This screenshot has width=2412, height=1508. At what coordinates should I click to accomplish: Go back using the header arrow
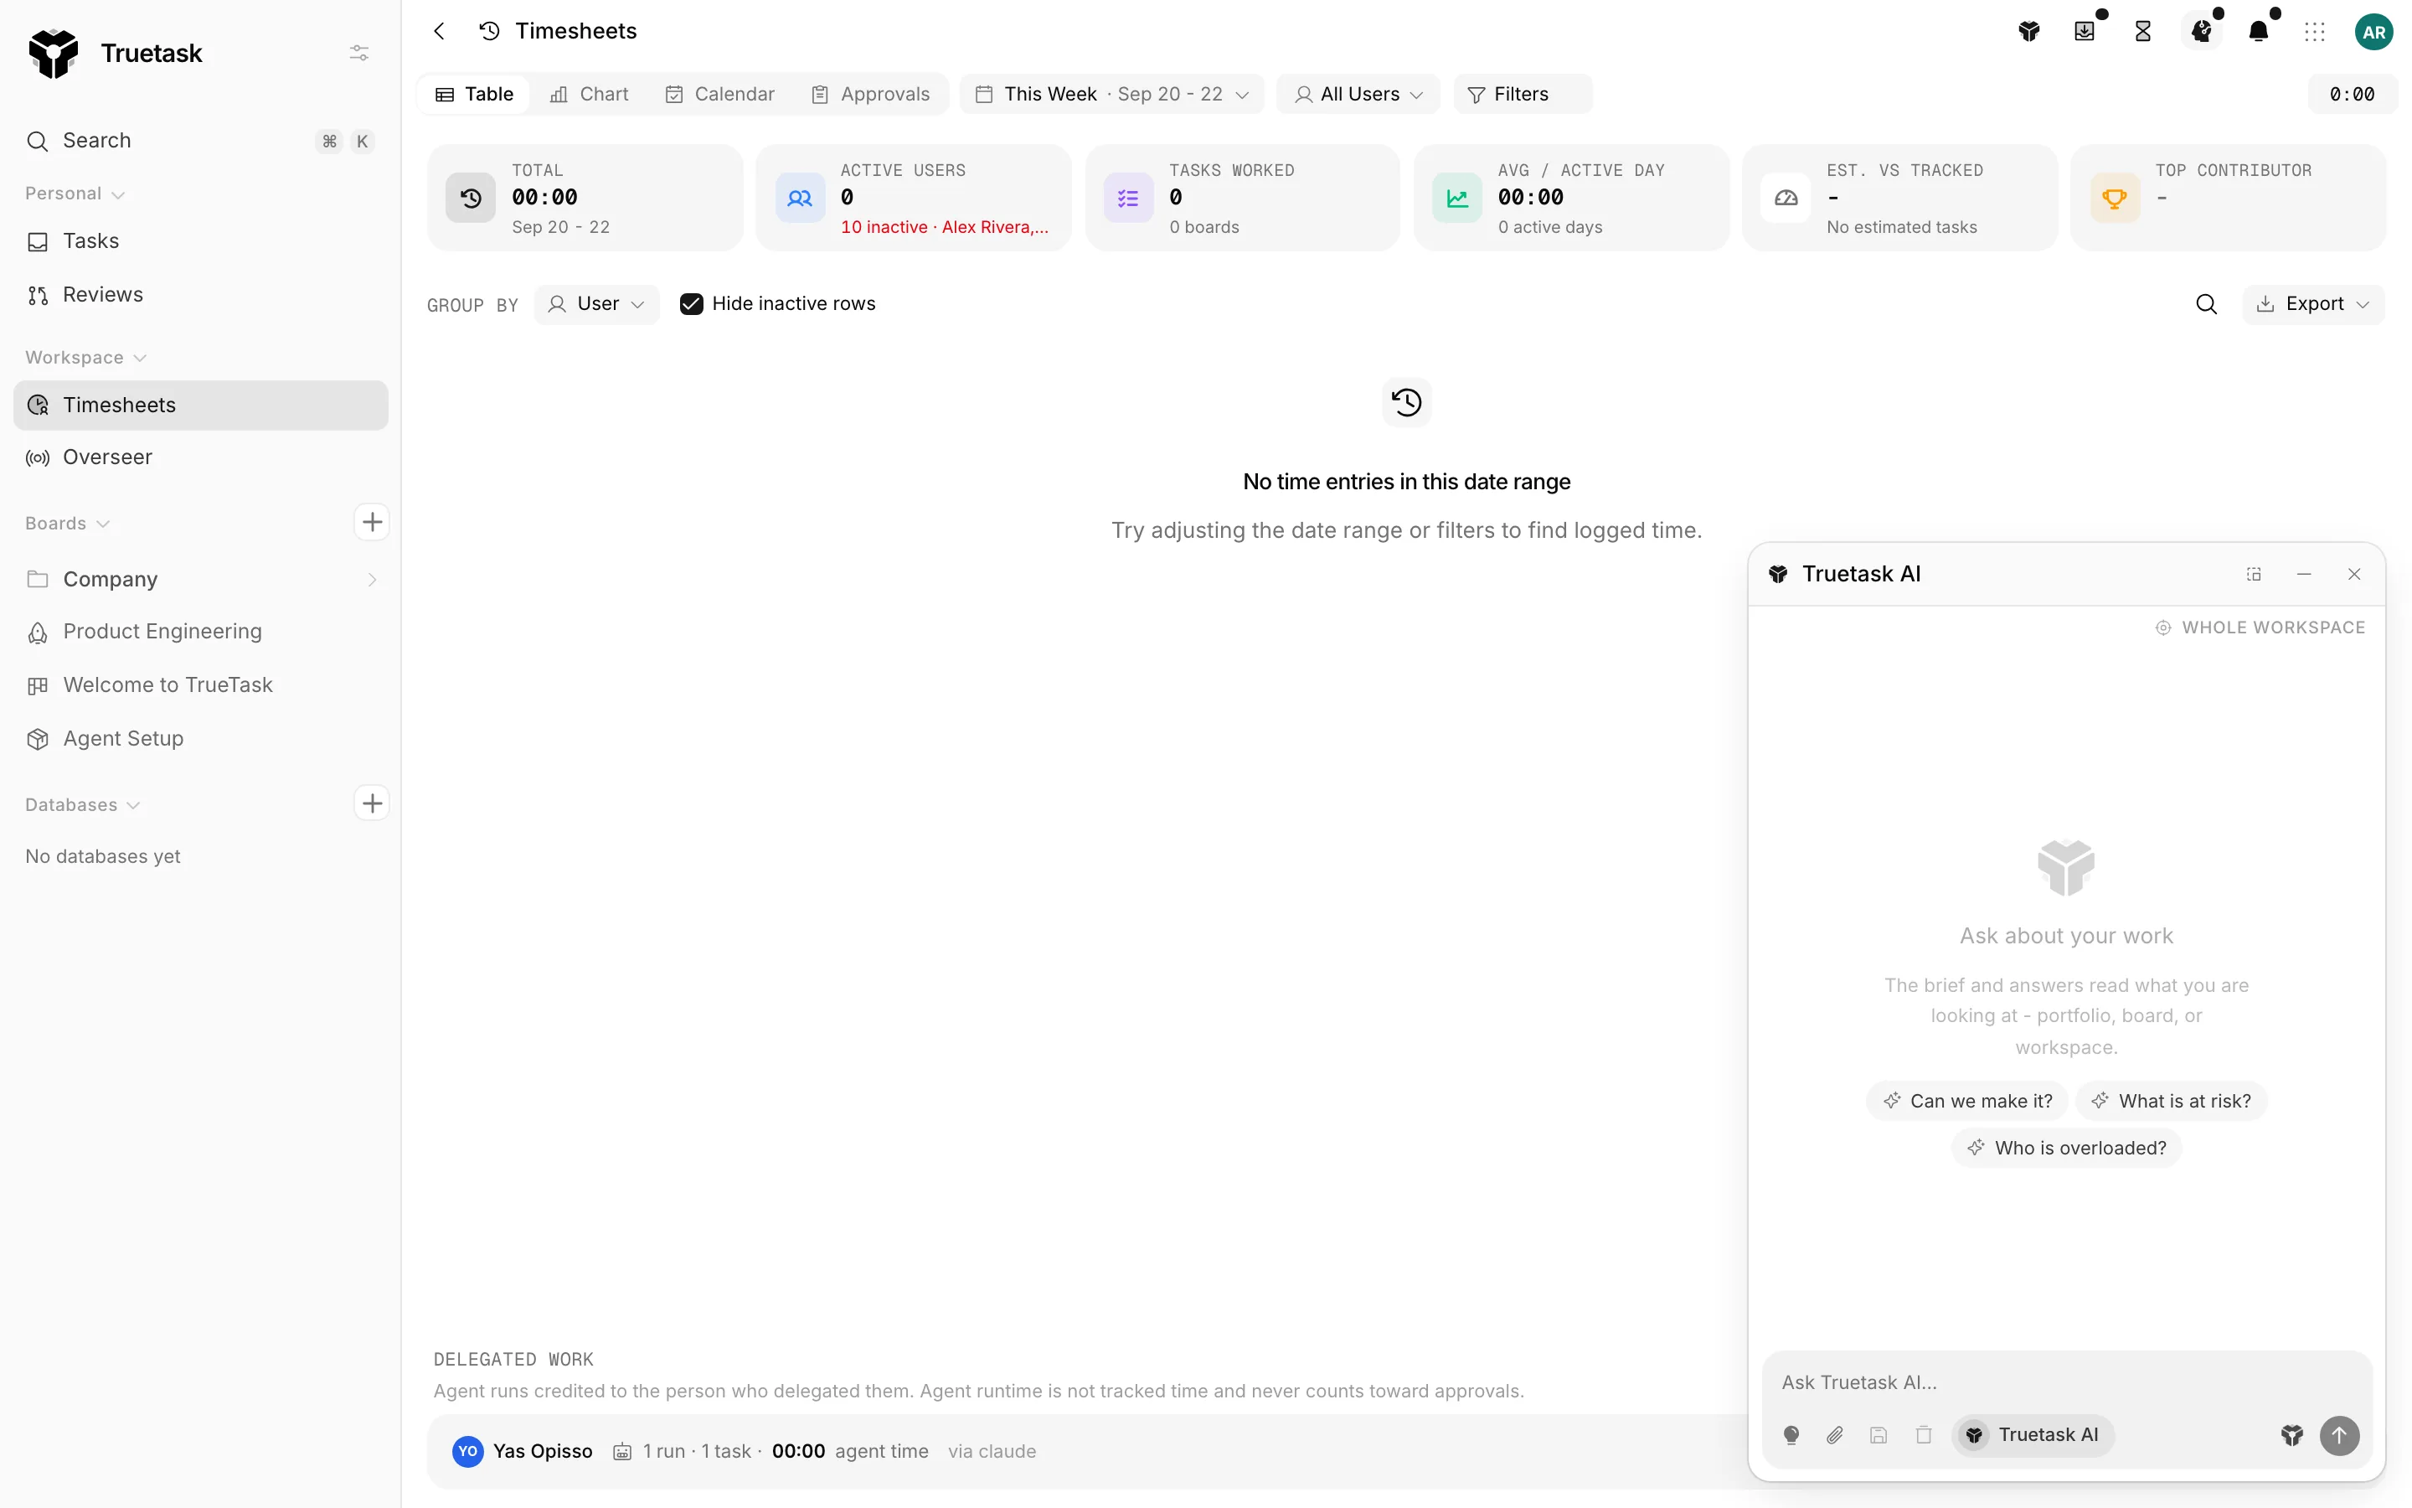click(440, 31)
